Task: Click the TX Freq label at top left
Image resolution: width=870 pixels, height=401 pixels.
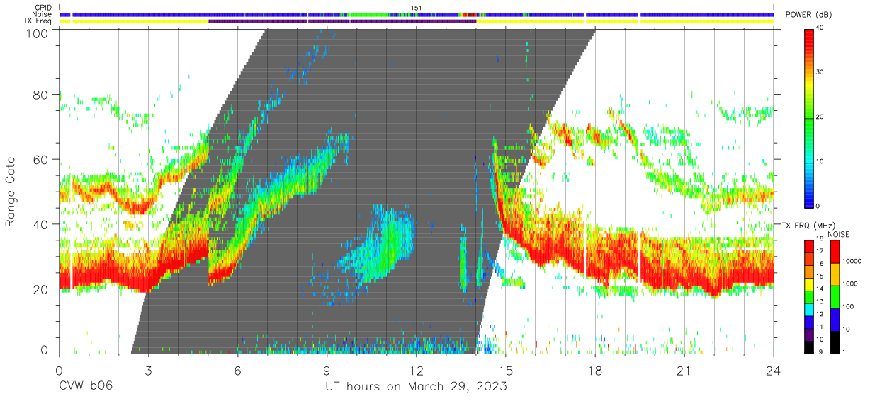Action: pyautogui.click(x=38, y=21)
